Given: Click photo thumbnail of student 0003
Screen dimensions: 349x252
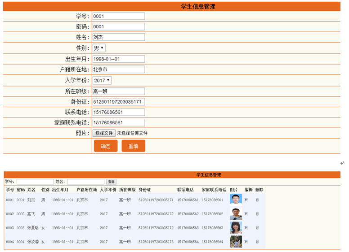Looking at the screenshot, I should [x=236, y=228].
